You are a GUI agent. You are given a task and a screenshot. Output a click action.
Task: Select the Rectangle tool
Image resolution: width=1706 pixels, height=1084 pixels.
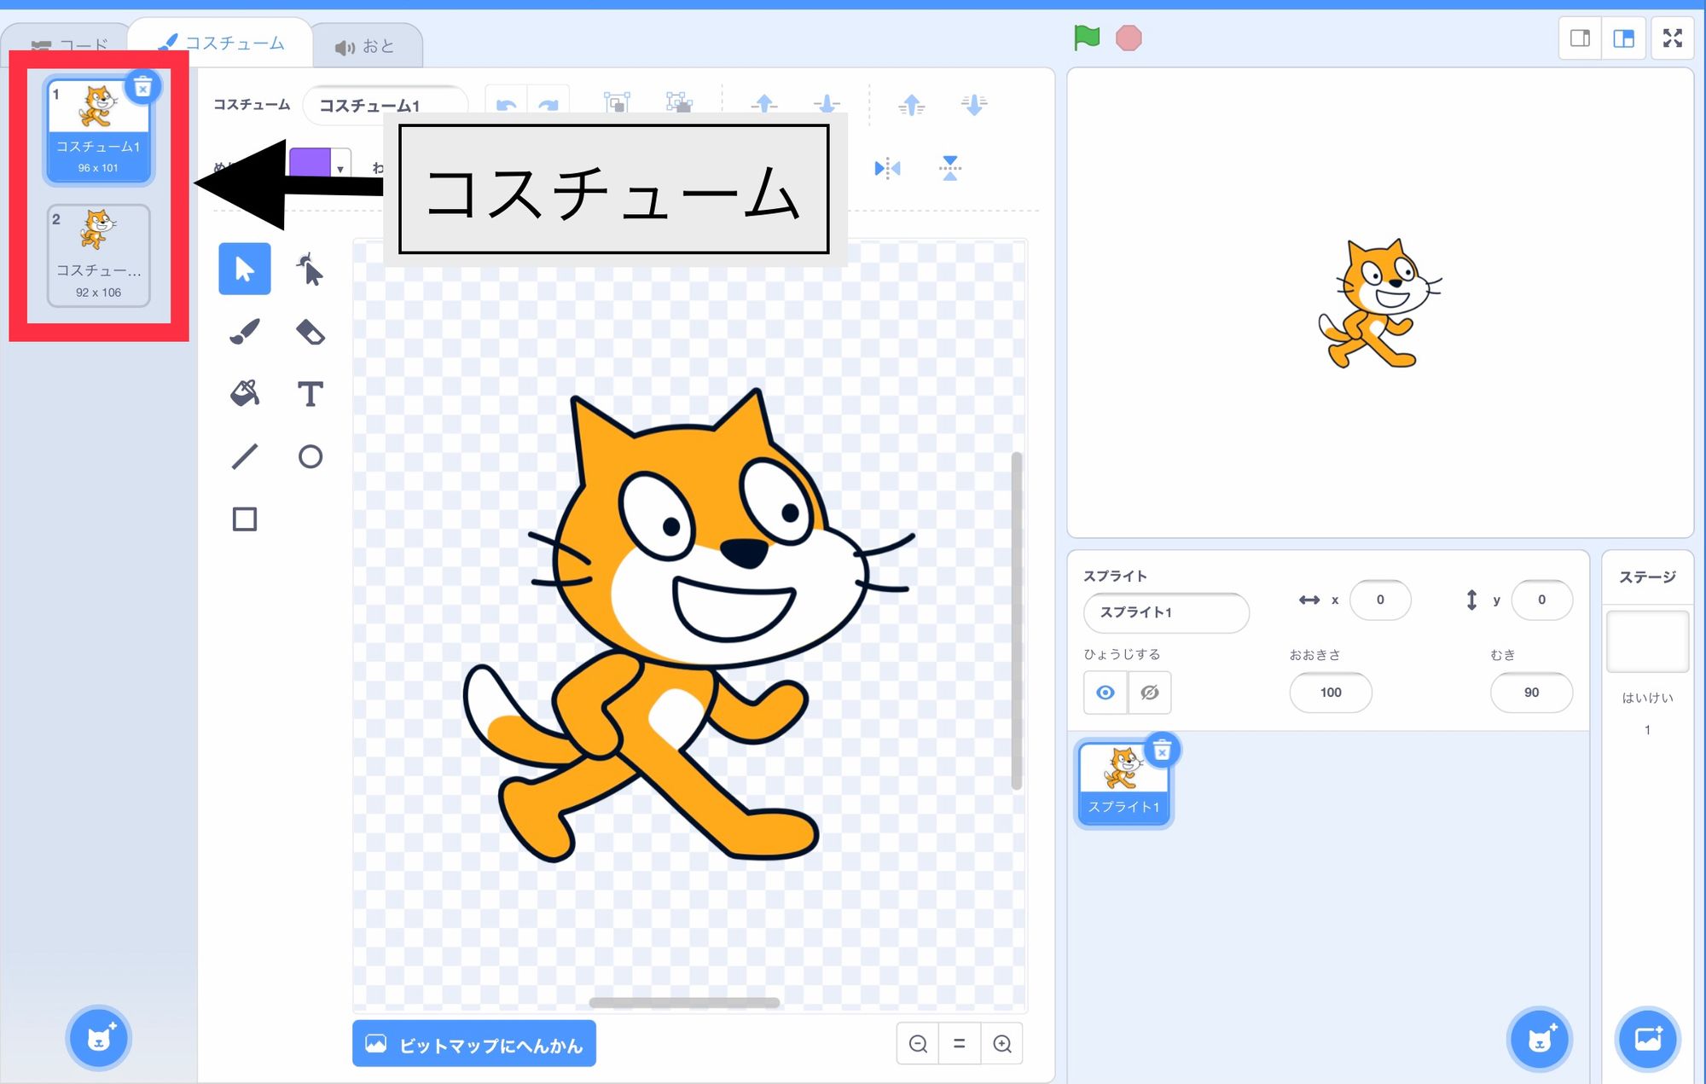click(244, 519)
